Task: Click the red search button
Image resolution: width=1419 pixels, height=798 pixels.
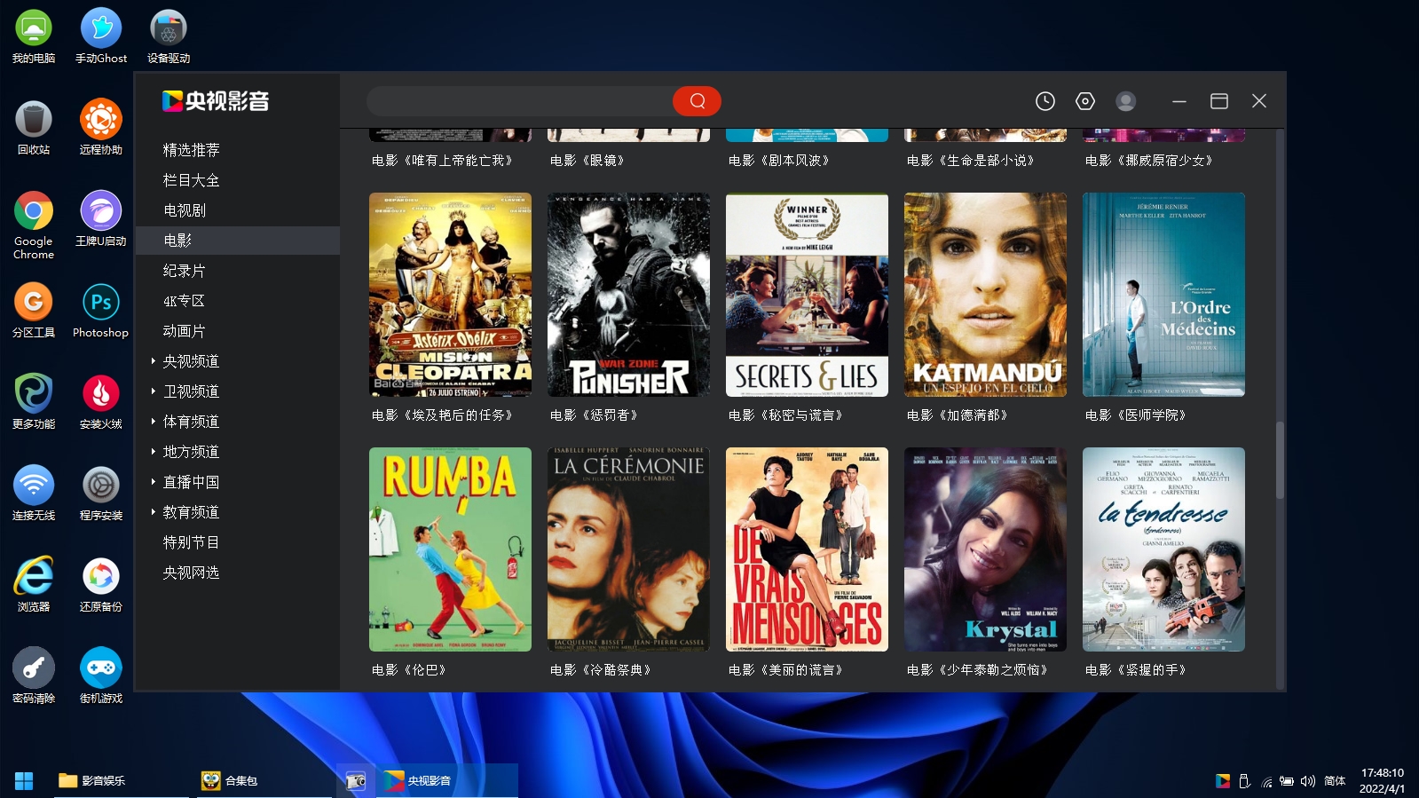Action: pyautogui.click(x=697, y=101)
